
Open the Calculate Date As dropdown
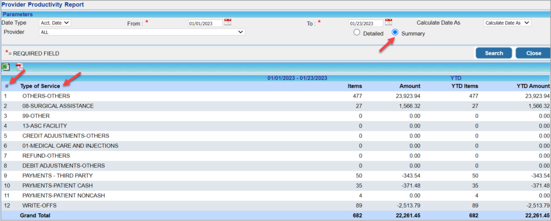(507, 23)
